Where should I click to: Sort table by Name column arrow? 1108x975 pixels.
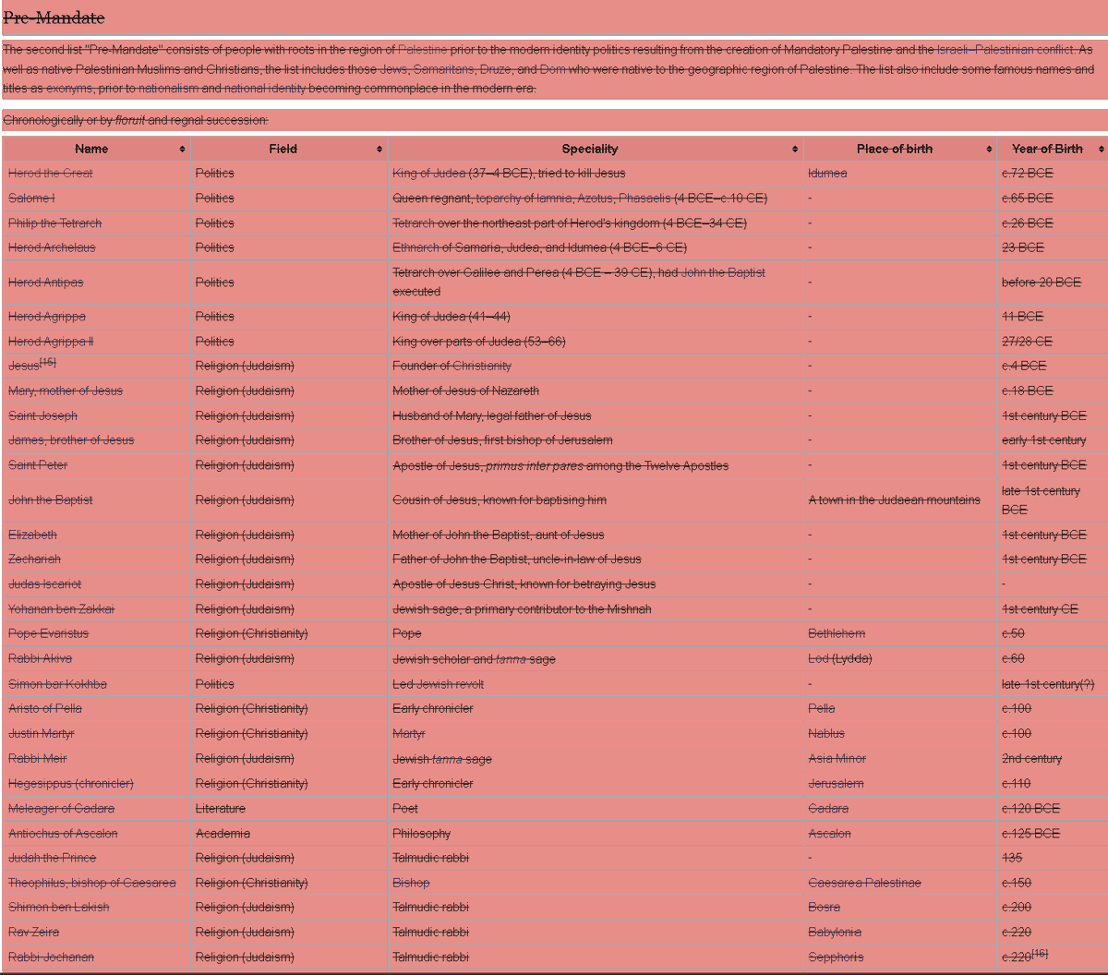[x=182, y=149]
